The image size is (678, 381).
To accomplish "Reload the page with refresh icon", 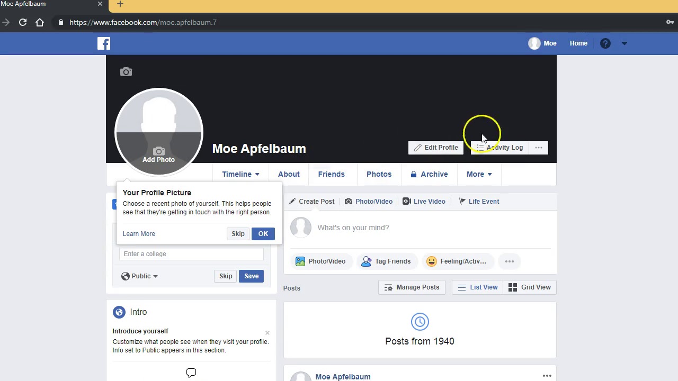I will tap(23, 22).
